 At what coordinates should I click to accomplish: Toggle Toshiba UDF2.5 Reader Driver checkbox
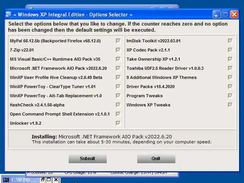tap(230, 68)
